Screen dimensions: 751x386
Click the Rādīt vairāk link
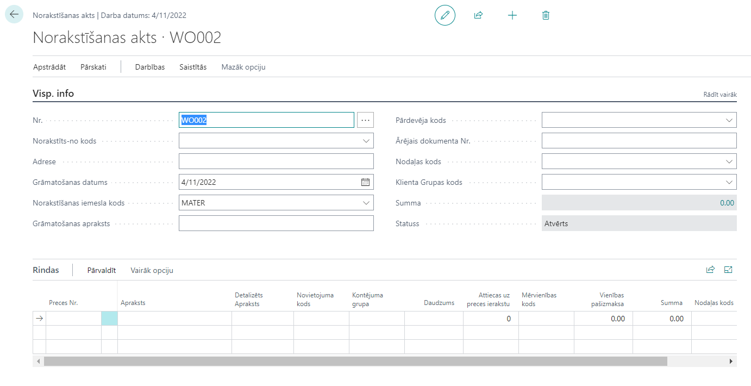tap(720, 95)
